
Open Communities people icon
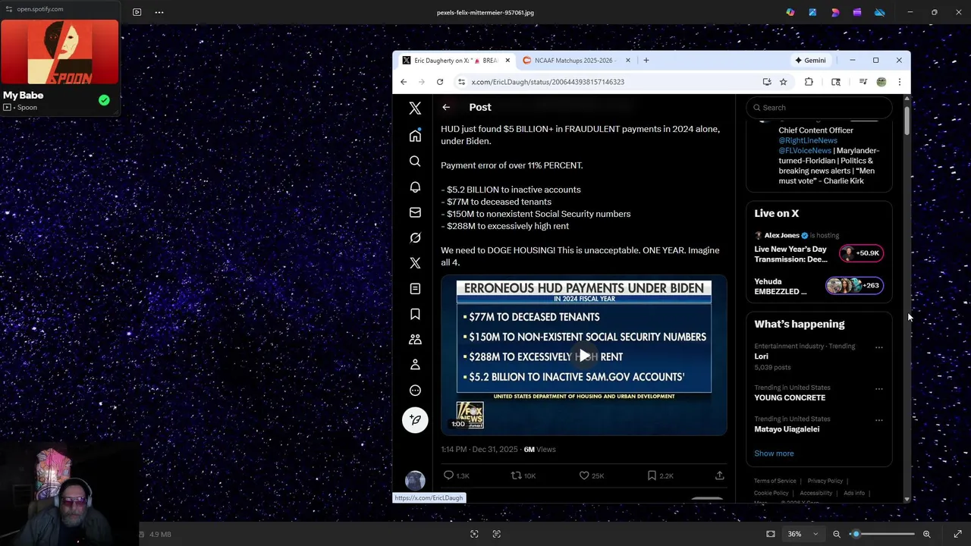415,340
